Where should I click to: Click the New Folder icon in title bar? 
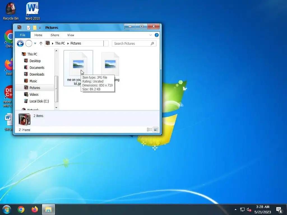pos(34,28)
